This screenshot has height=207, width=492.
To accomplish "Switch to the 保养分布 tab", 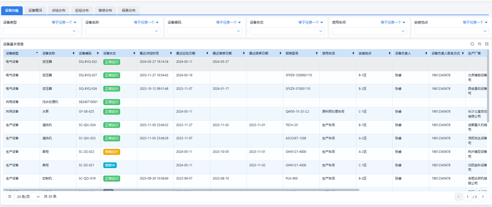I will pyautogui.click(x=129, y=10).
